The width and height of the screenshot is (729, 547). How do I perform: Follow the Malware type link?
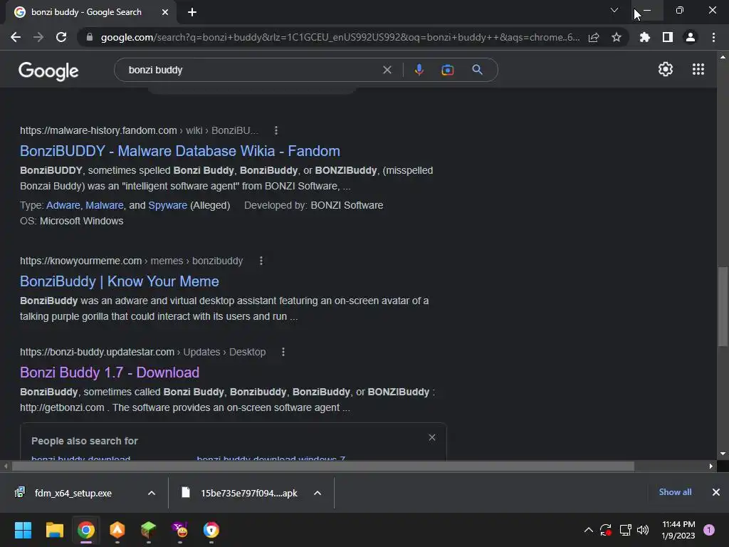pos(105,206)
